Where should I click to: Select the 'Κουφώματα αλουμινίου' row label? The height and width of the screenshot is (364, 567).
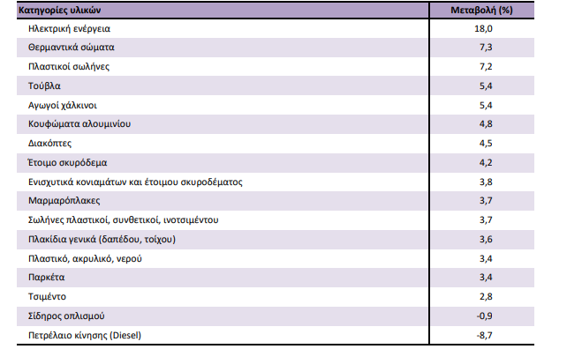79,124
